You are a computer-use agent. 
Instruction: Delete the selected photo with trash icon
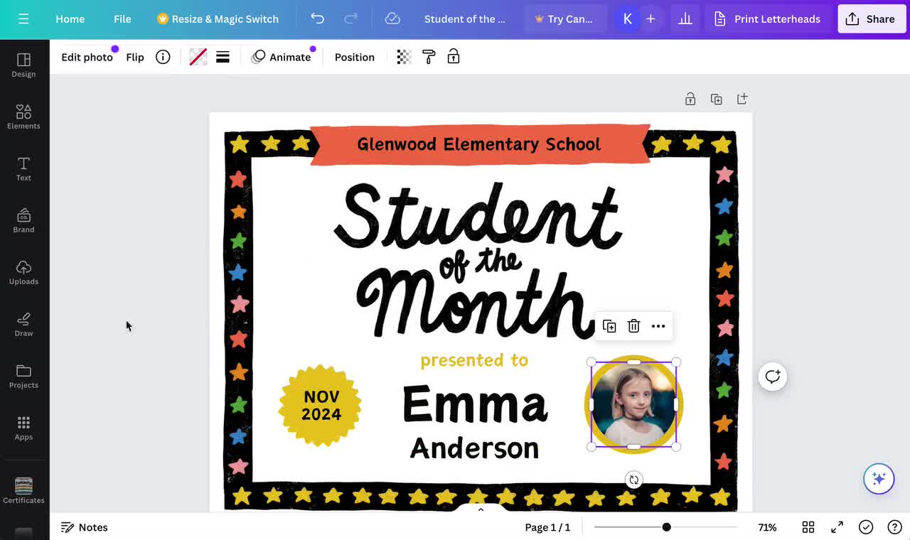tap(633, 325)
